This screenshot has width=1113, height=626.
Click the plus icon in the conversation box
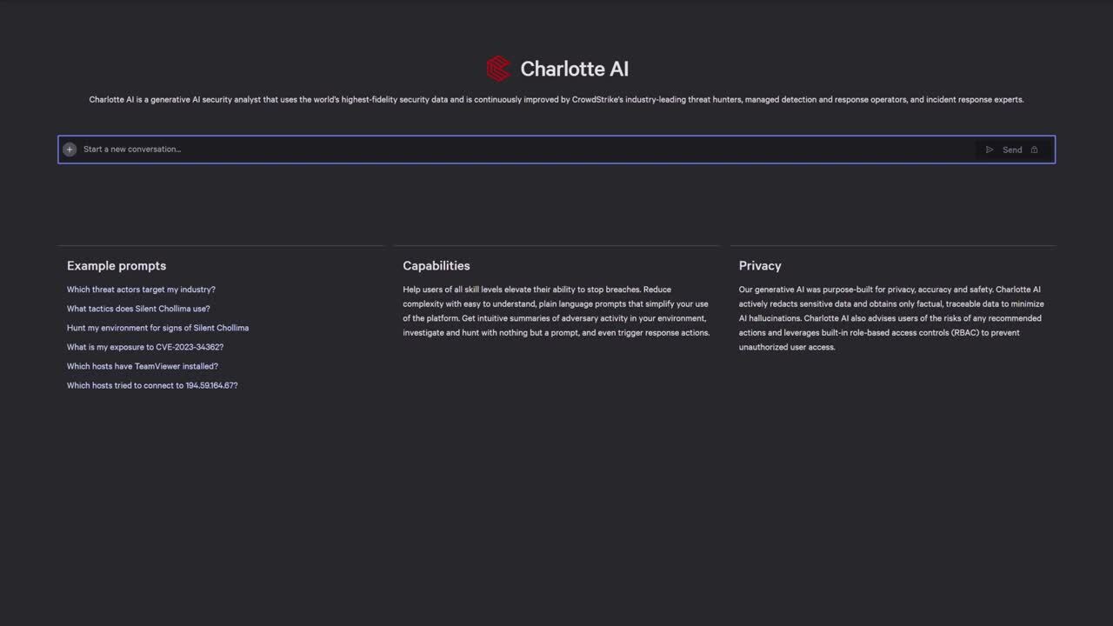click(70, 150)
